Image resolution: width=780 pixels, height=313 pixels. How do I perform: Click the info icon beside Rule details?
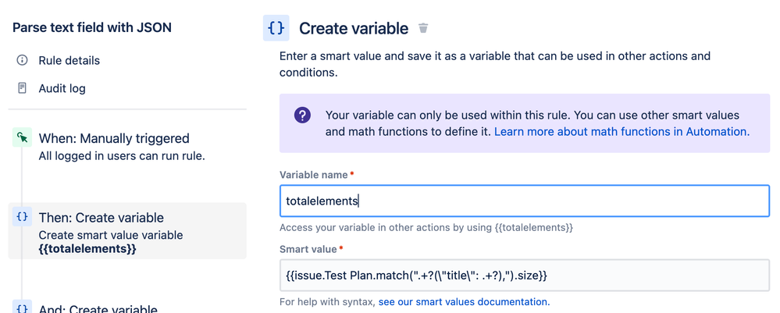(22, 61)
